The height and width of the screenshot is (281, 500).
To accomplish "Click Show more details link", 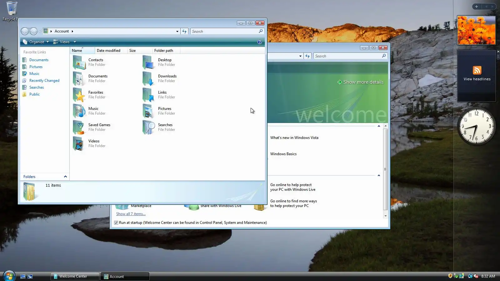I will coord(363,82).
